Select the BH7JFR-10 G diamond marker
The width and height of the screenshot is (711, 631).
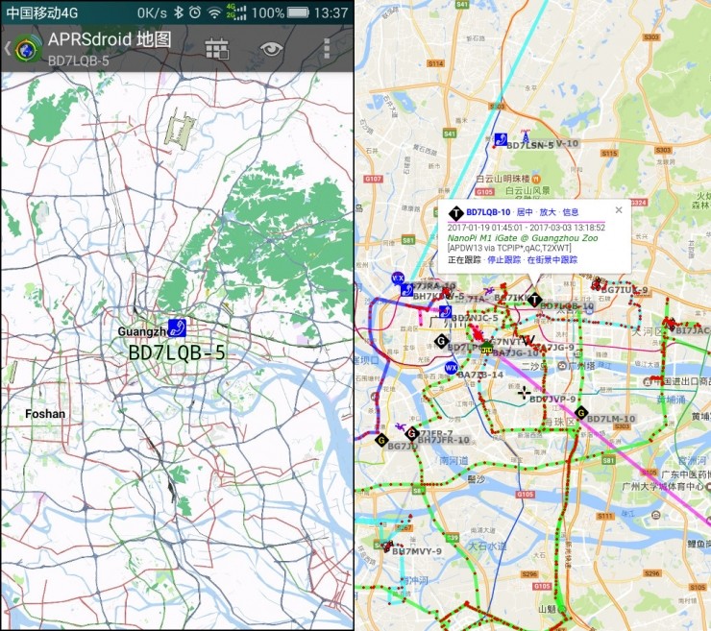click(x=412, y=434)
